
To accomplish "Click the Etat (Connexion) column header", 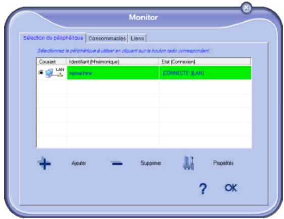I will (205, 62).
